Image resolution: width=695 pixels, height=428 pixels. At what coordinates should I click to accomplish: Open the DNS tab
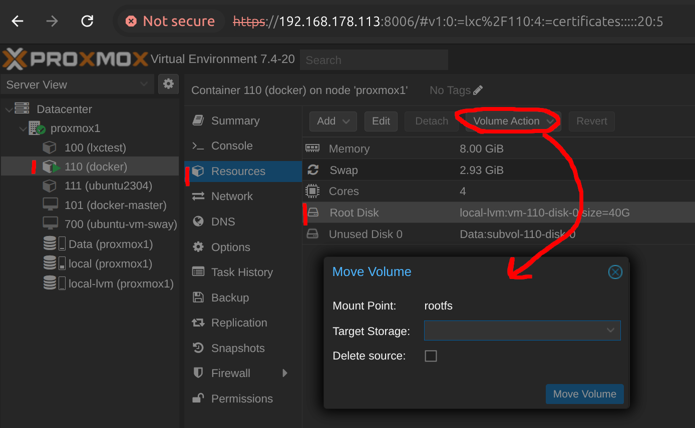[243, 221]
